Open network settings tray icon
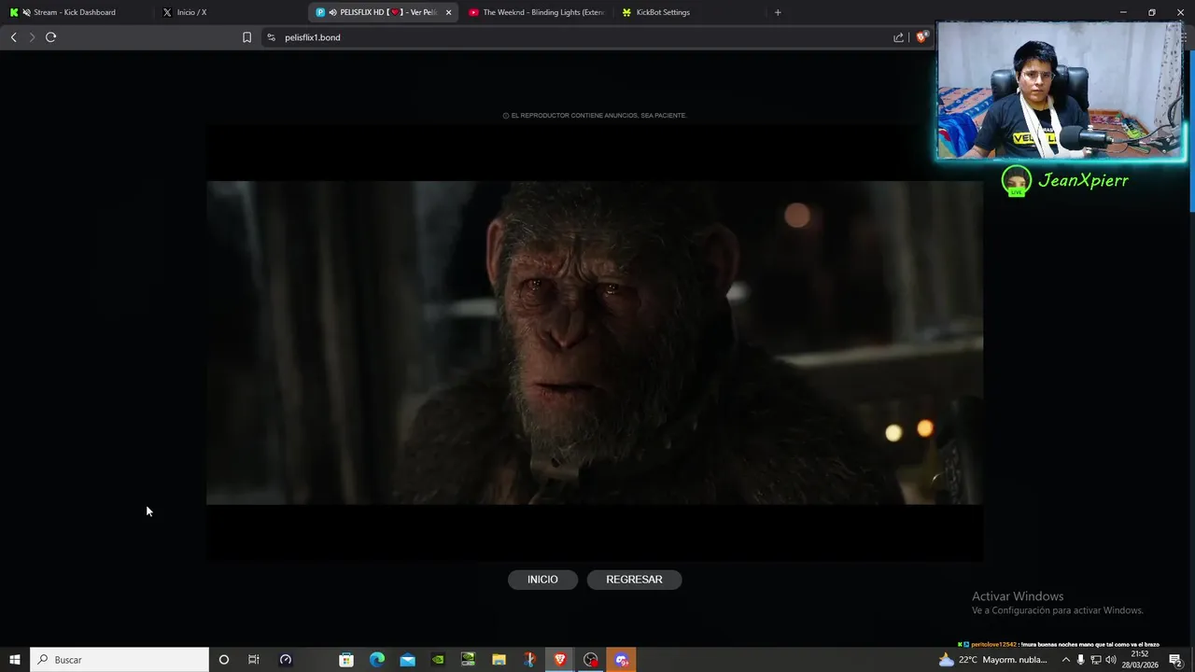1195x672 pixels. coord(1096,660)
